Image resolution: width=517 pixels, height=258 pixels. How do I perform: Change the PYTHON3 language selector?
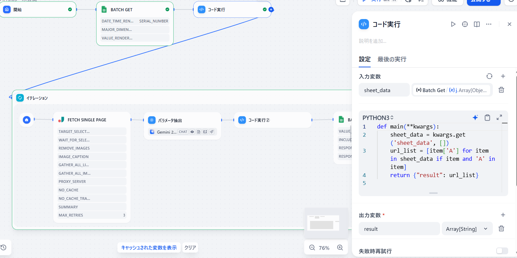[x=378, y=118]
